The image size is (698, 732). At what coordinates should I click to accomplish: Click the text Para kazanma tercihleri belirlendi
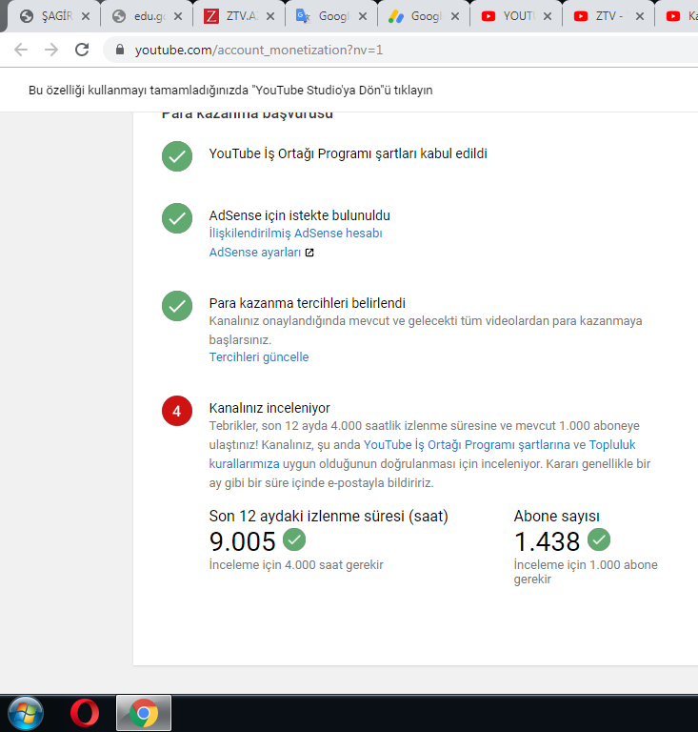[x=308, y=303]
